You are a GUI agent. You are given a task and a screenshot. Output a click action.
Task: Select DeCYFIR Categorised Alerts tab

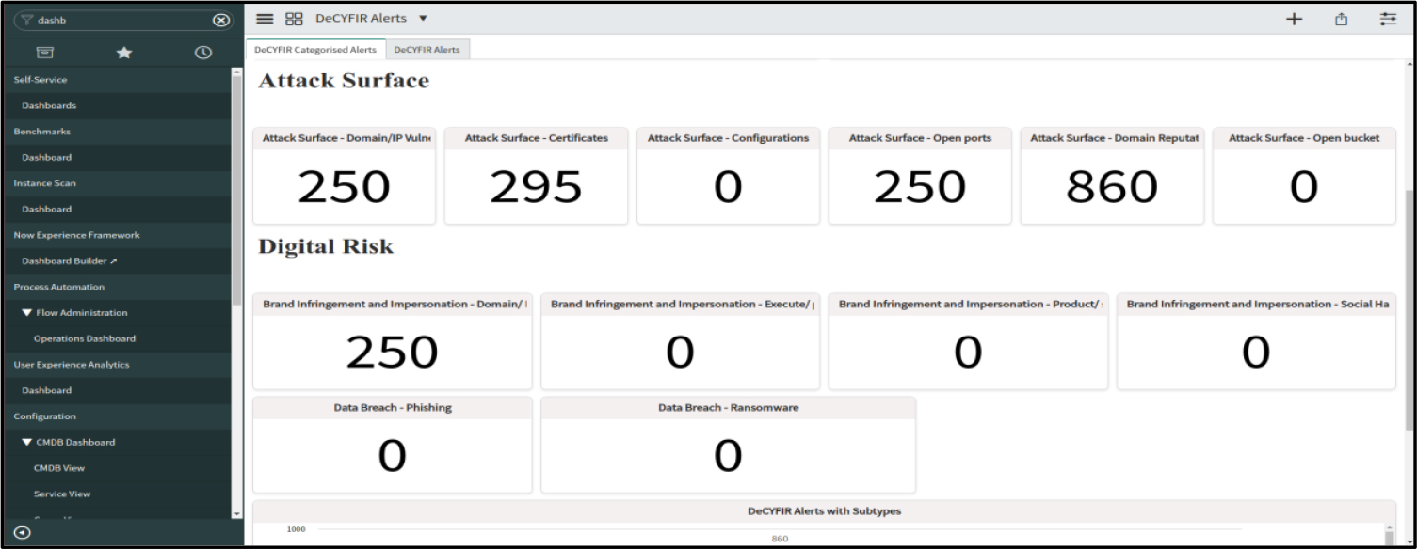pos(315,49)
